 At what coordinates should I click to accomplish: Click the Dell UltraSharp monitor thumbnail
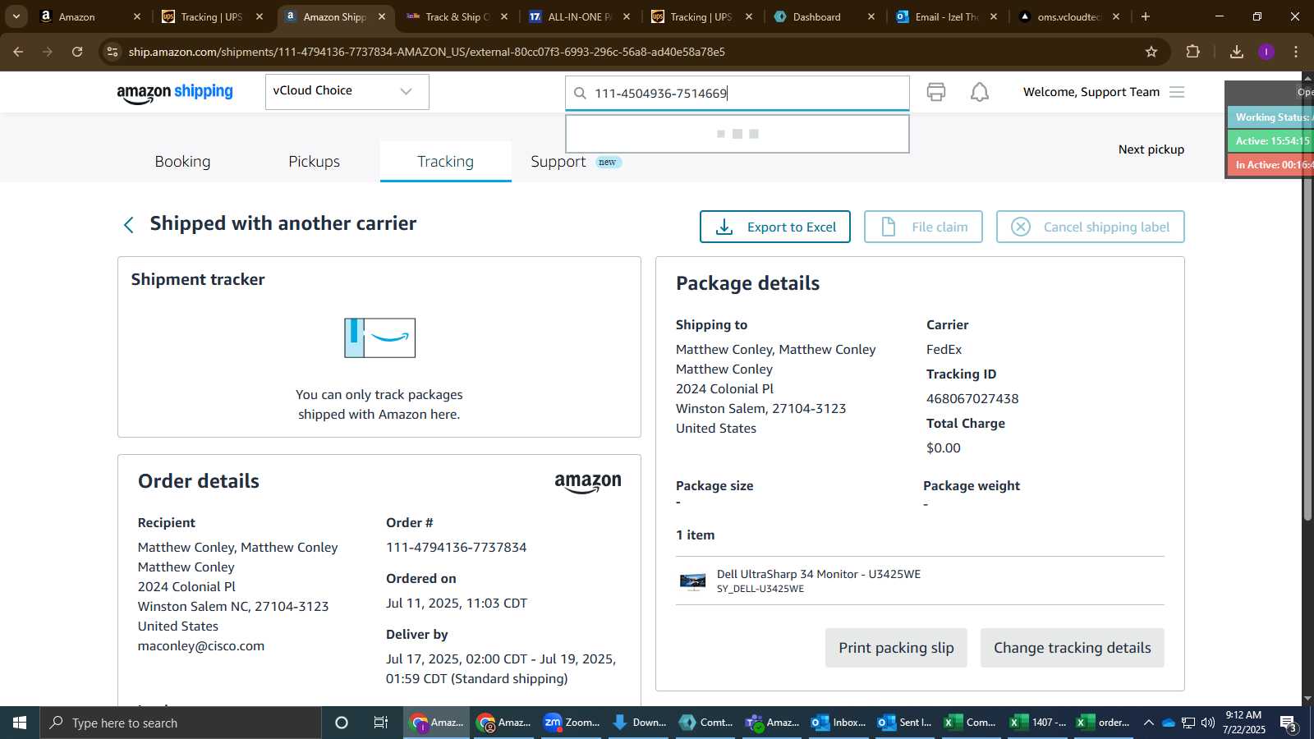tap(693, 581)
